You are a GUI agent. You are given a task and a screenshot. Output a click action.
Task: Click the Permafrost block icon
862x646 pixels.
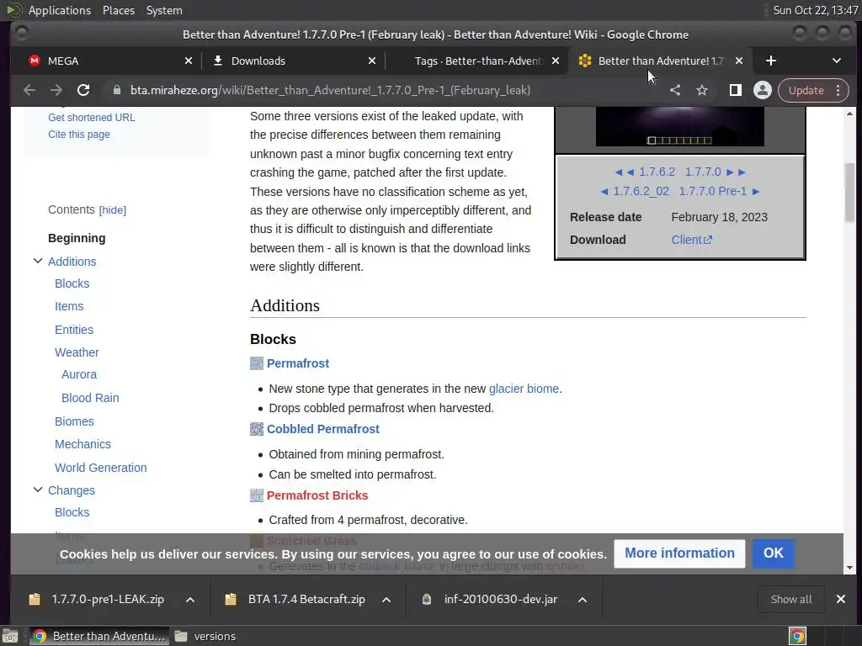pyautogui.click(x=257, y=363)
